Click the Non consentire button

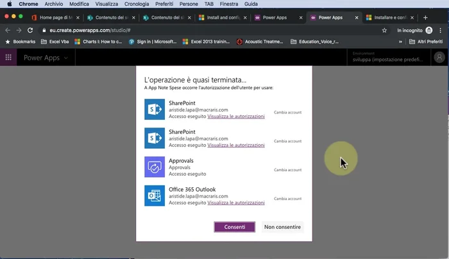click(x=282, y=227)
